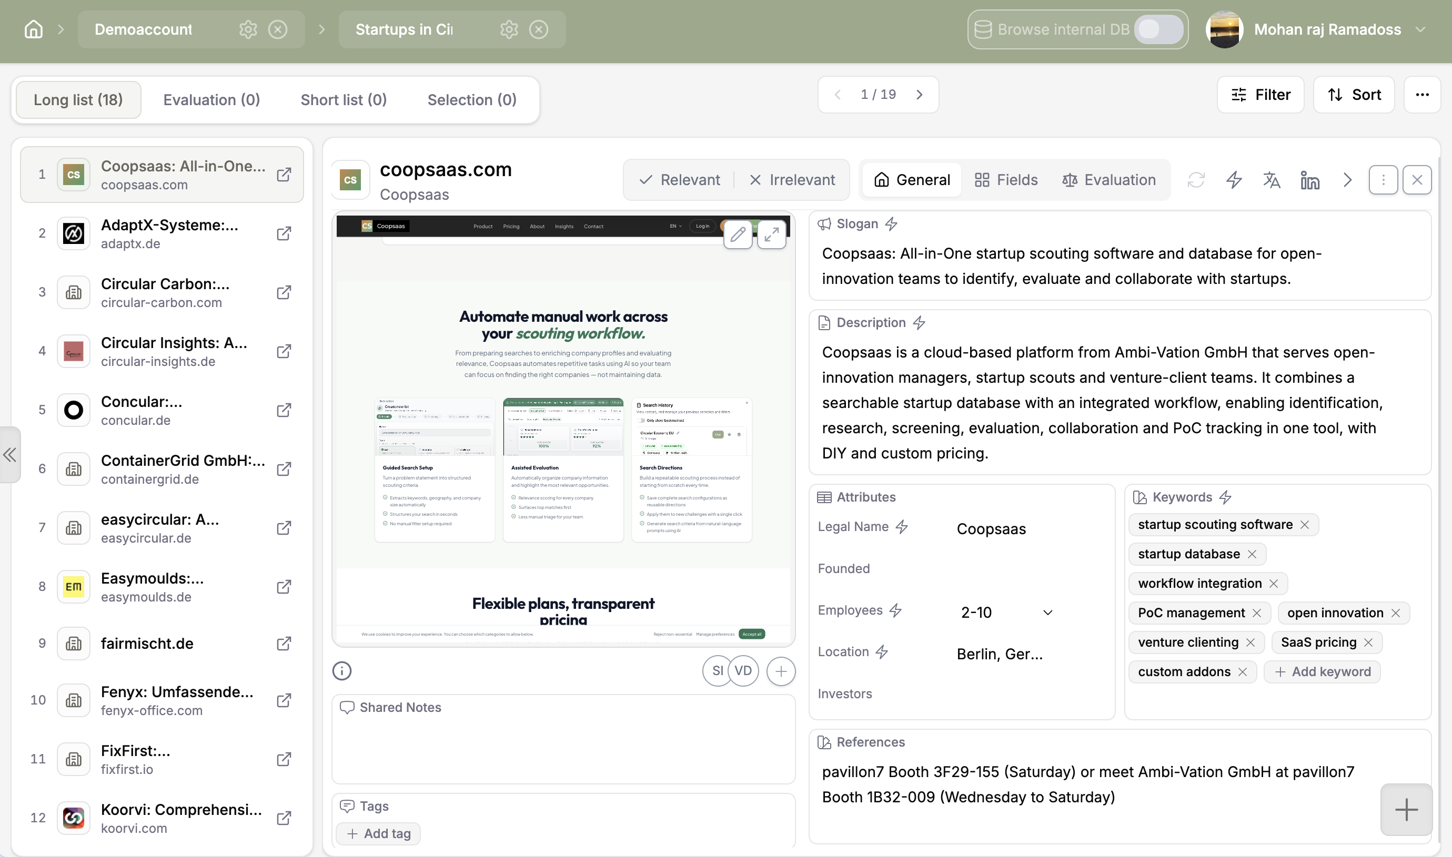Click into the Shared Notes field

click(x=563, y=739)
